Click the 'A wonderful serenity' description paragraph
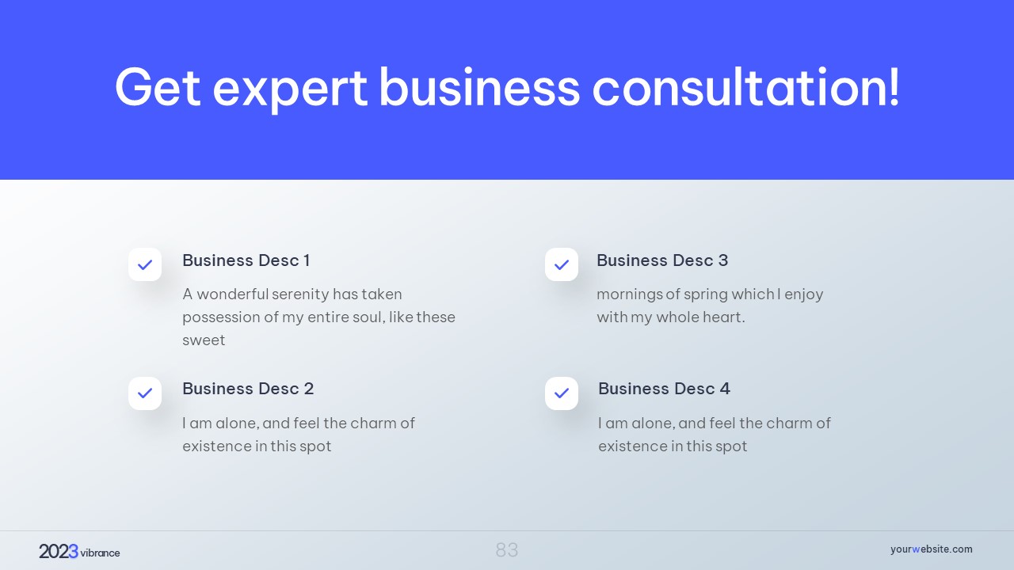 (318, 317)
